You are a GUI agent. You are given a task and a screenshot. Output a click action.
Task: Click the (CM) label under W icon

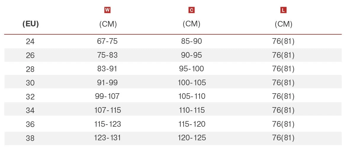tap(108, 24)
